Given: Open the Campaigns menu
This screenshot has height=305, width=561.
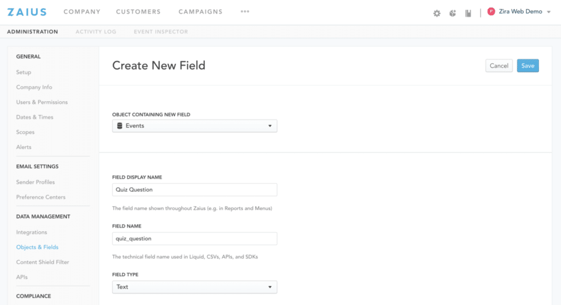Looking at the screenshot, I should [201, 12].
